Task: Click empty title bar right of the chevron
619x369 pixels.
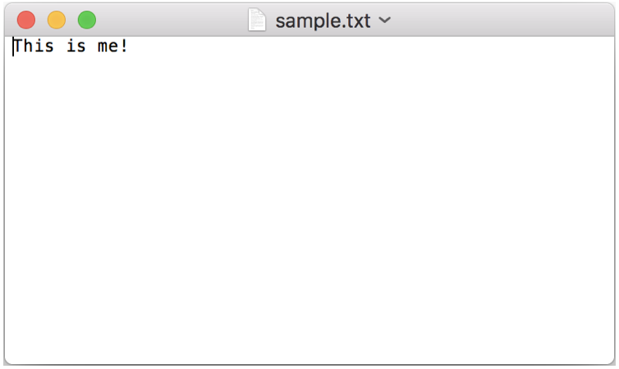Action: pos(502,20)
